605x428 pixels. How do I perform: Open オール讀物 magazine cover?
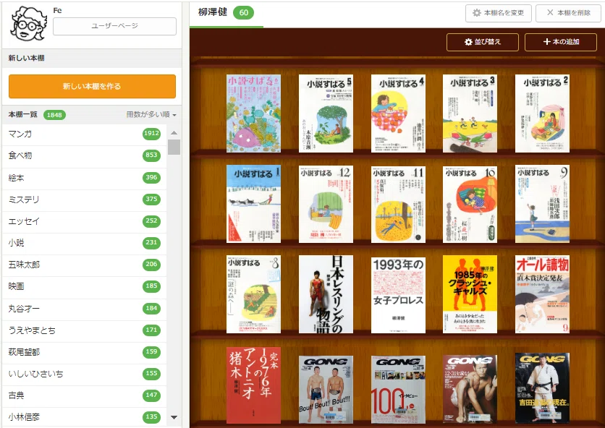[542, 294]
